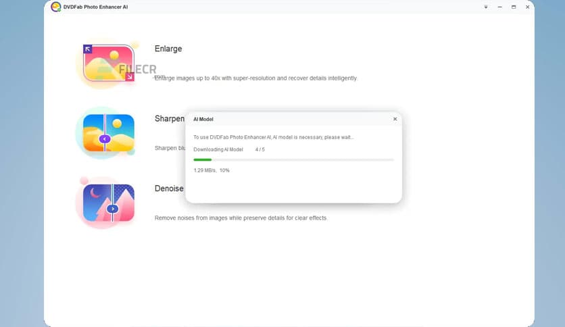Click the DVDFab Photo Enhancer AI logo

pos(56,7)
